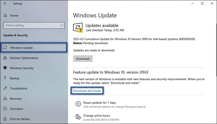Open Change active hours
The width and height of the screenshot is (217, 124).
(97, 116)
